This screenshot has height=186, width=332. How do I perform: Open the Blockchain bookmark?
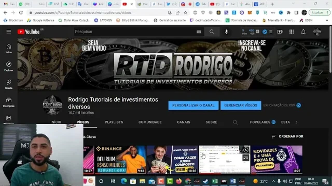click(13, 20)
